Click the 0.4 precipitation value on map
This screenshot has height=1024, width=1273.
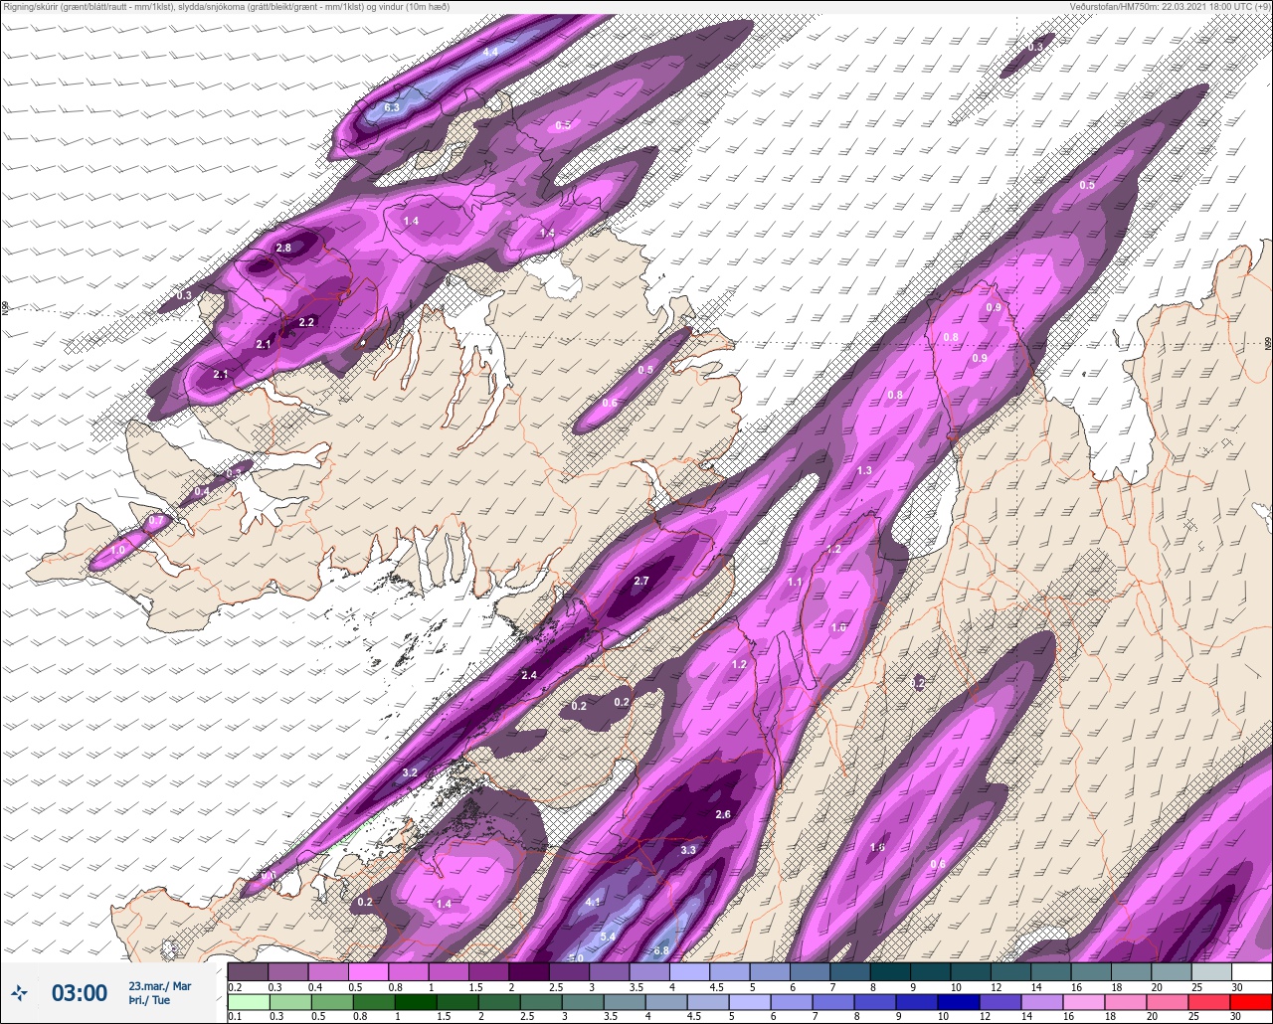202,491
